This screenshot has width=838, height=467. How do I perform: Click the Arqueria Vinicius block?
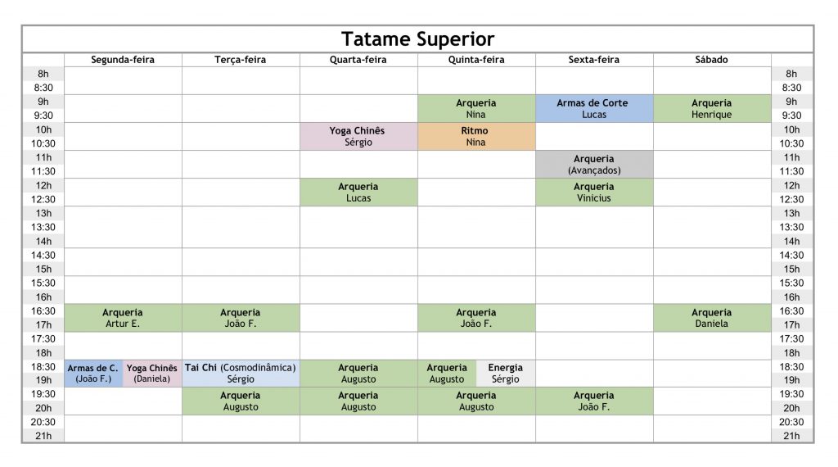click(594, 192)
